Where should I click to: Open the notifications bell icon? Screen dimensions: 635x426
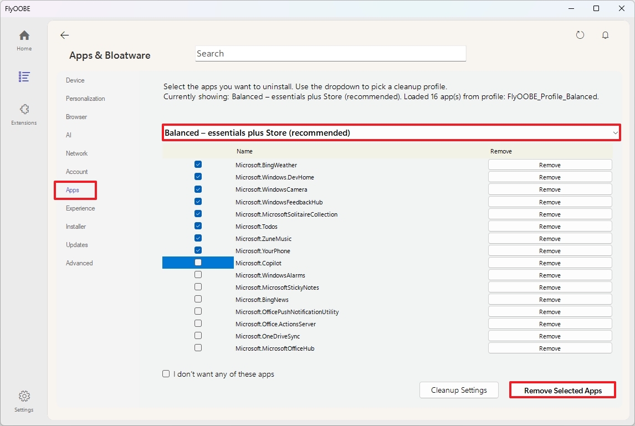pyautogui.click(x=605, y=35)
